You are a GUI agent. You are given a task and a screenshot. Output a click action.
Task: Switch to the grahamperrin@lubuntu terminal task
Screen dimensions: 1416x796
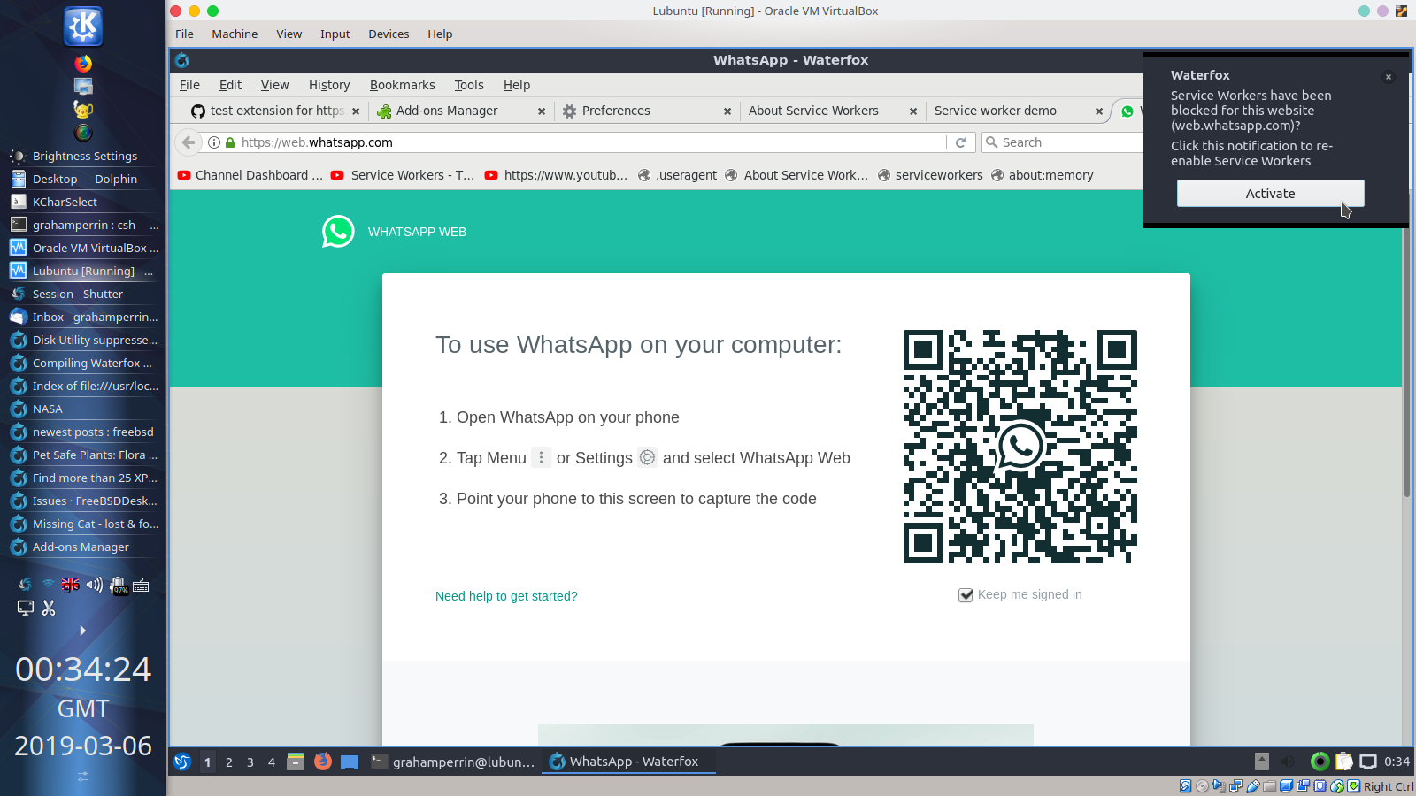(453, 762)
